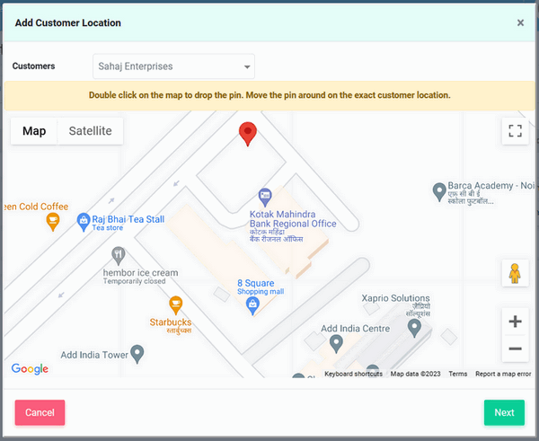The image size is (539, 441).
Task: Click Map data ©2023 text
Action: 415,374
